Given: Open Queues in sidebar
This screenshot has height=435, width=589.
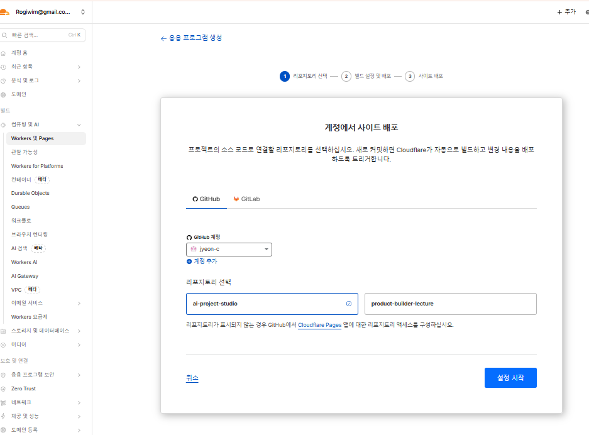Looking at the screenshot, I should click(20, 207).
